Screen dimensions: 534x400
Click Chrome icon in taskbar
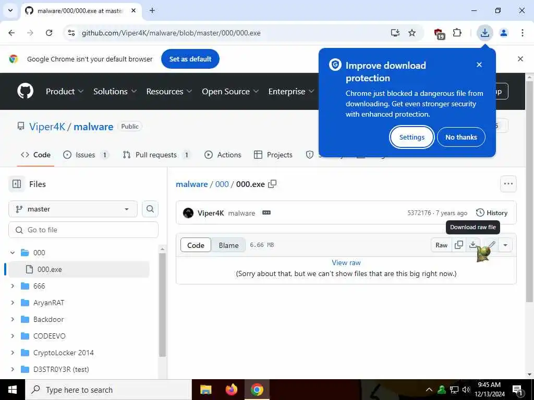coord(257,390)
